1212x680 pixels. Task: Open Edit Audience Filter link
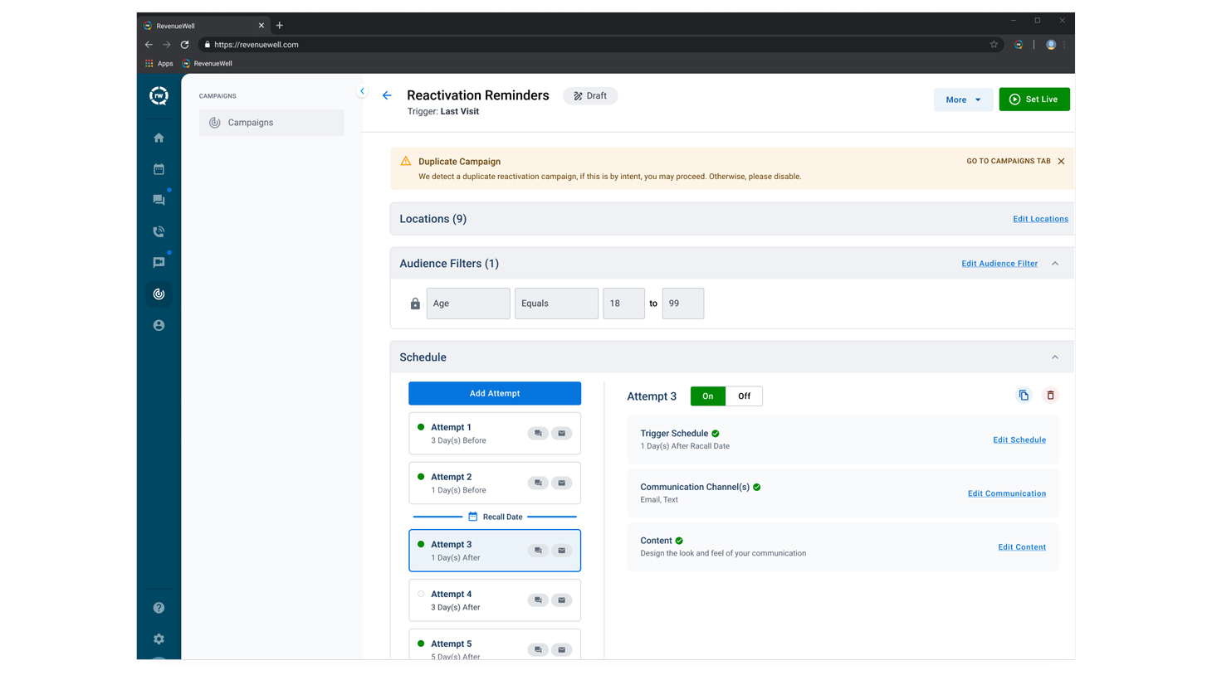pyautogui.click(x=999, y=264)
